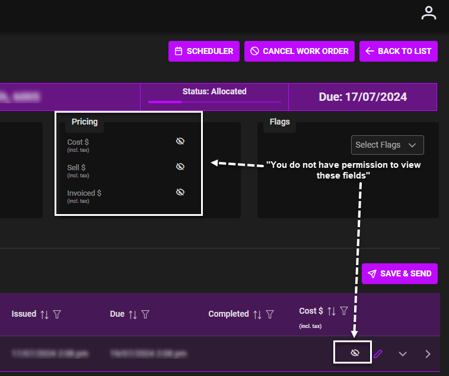Click the filter icon on Completed column

click(x=270, y=314)
